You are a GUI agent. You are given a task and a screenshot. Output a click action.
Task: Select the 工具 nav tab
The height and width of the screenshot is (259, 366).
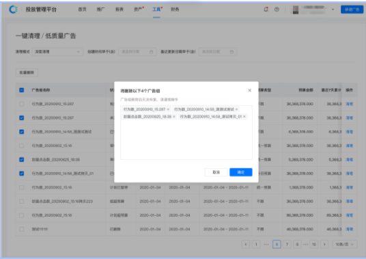click(156, 10)
